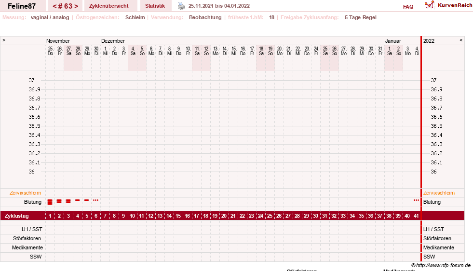Click the left Blutung row label

pyautogui.click(x=33, y=202)
